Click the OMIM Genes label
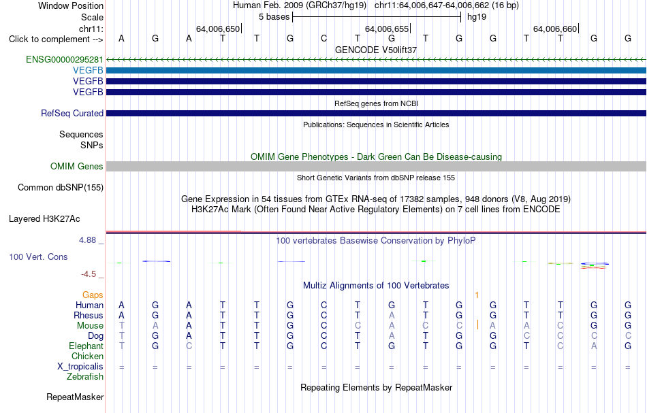Image resolution: width=647 pixels, height=413 pixels. [77, 166]
